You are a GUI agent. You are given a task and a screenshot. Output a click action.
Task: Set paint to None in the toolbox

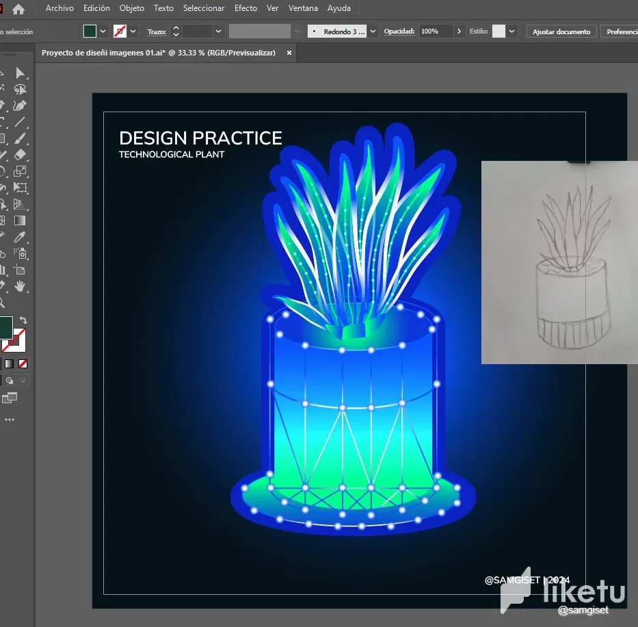(x=23, y=364)
